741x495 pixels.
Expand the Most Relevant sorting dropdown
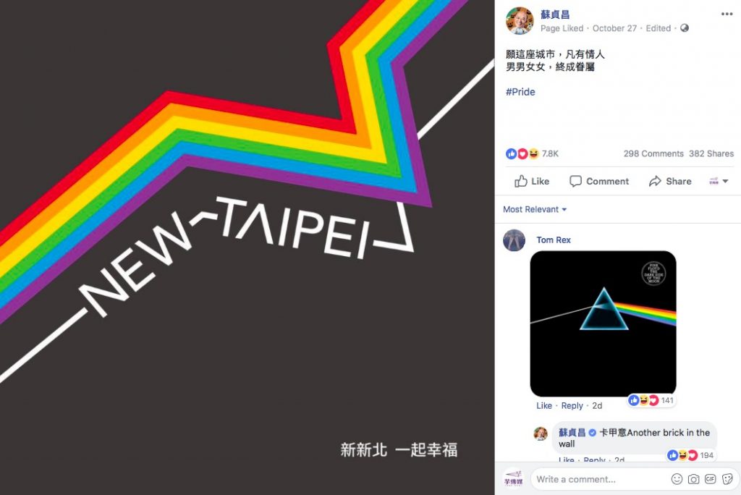click(x=535, y=209)
